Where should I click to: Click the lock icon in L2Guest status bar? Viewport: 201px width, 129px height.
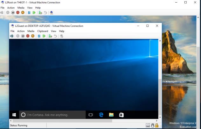click(157, 125)
